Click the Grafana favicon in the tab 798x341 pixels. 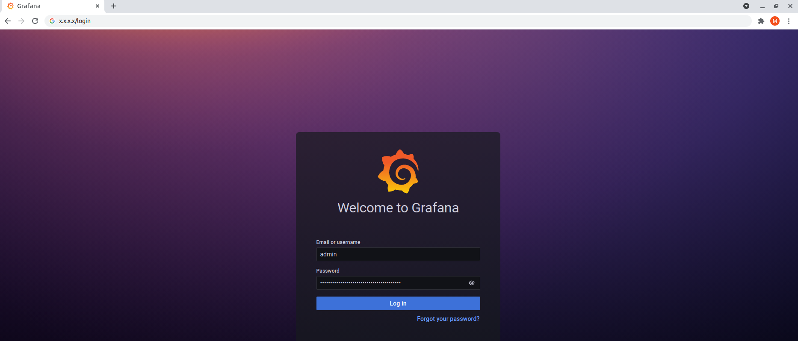point(10,6)
